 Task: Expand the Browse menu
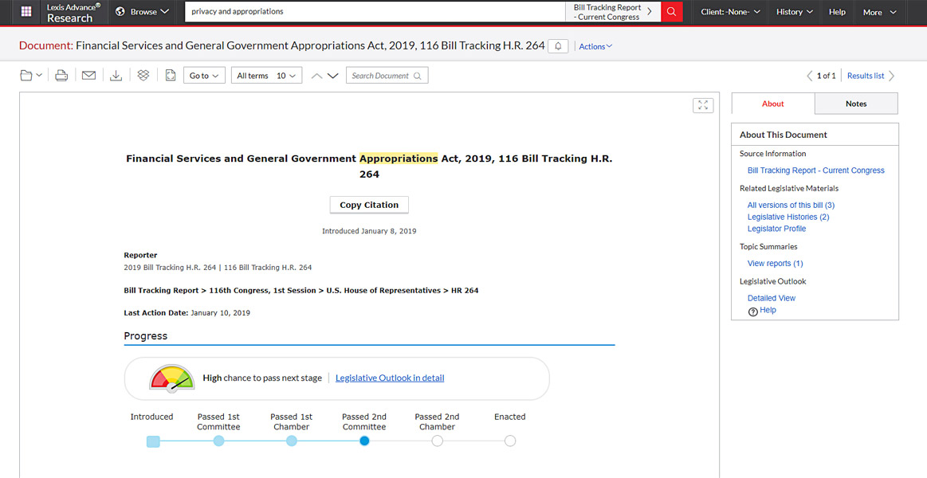click(143, 12)
